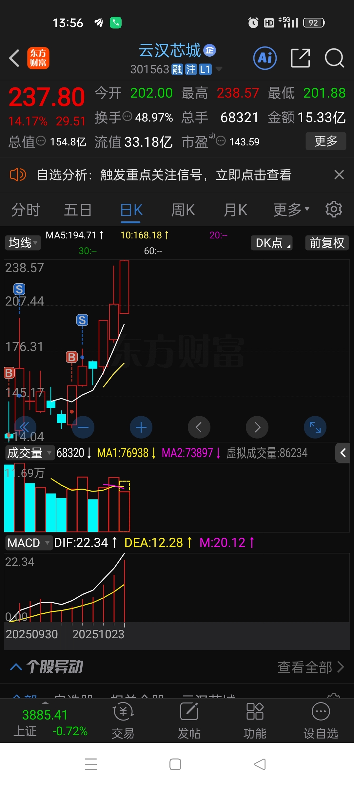Switch to 月K chart tab
The image size is (354, 786).
pyautogui.click(x=235, y=210)
